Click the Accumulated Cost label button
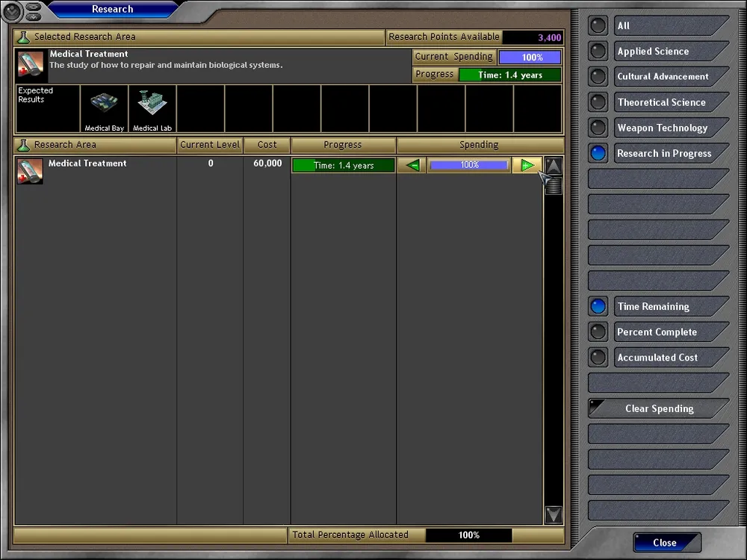This screenshot has height=560, width=747. click(672, 357)
